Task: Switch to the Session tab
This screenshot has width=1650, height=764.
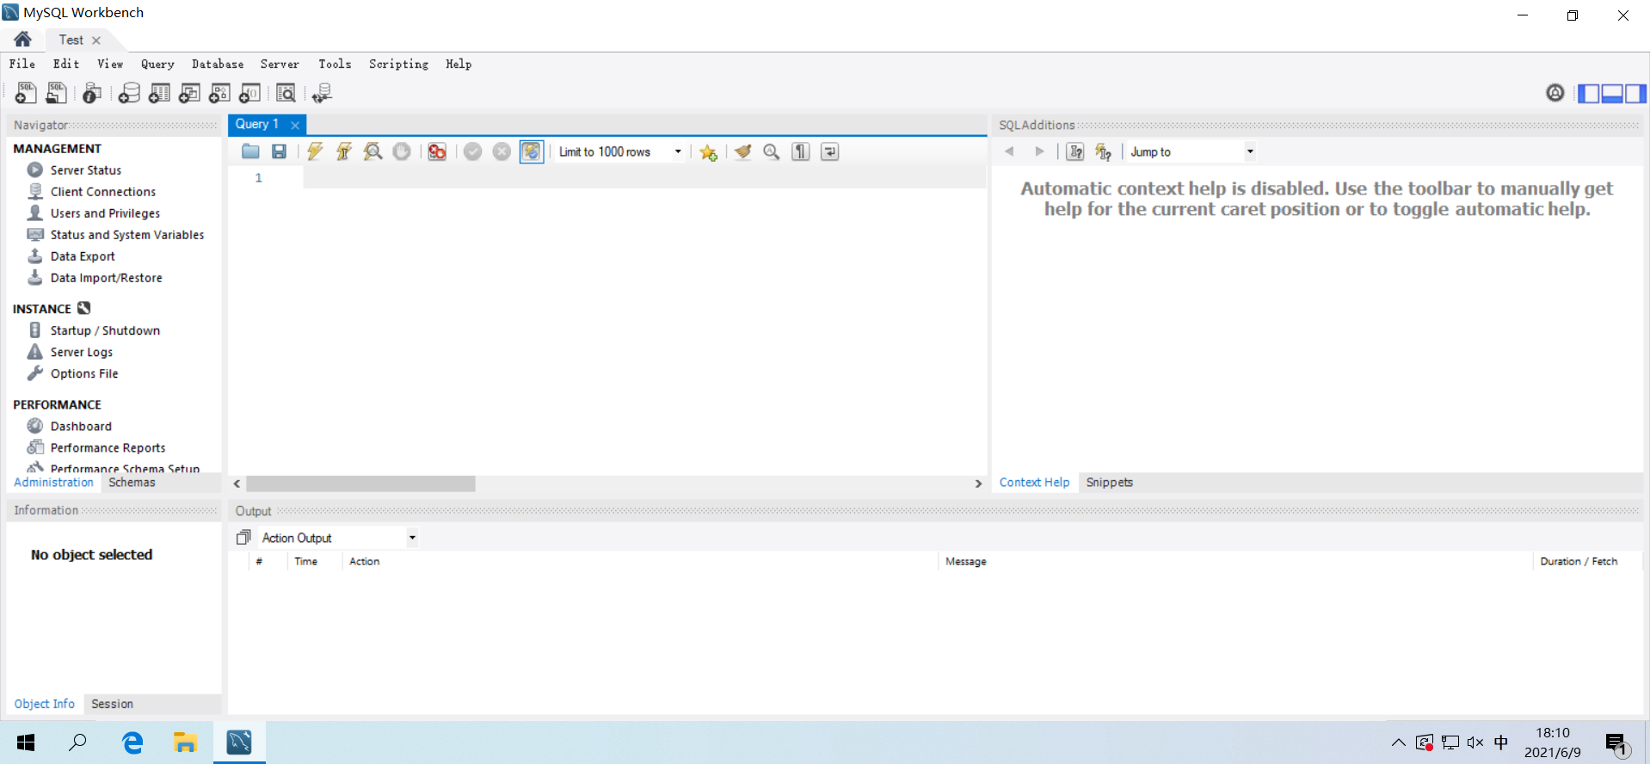Action: [112, 704]
